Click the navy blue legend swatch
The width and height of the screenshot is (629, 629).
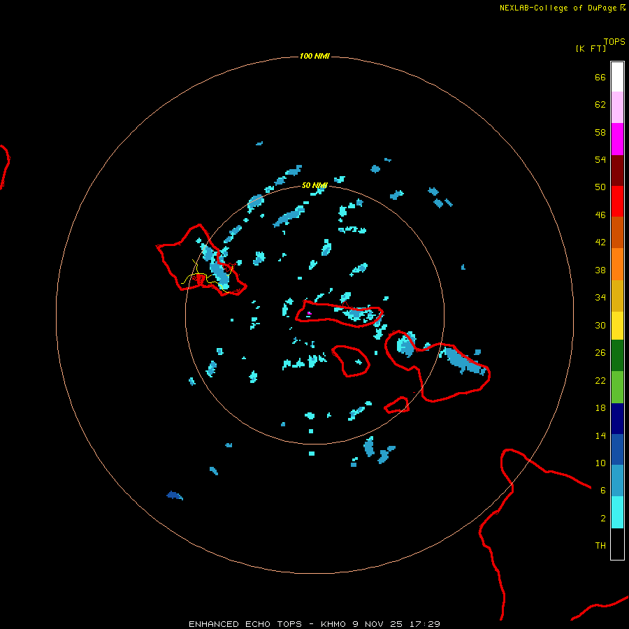(617, 419)
